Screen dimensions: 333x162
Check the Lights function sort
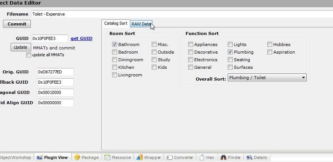pyautogui.click(x=230, y=44)
